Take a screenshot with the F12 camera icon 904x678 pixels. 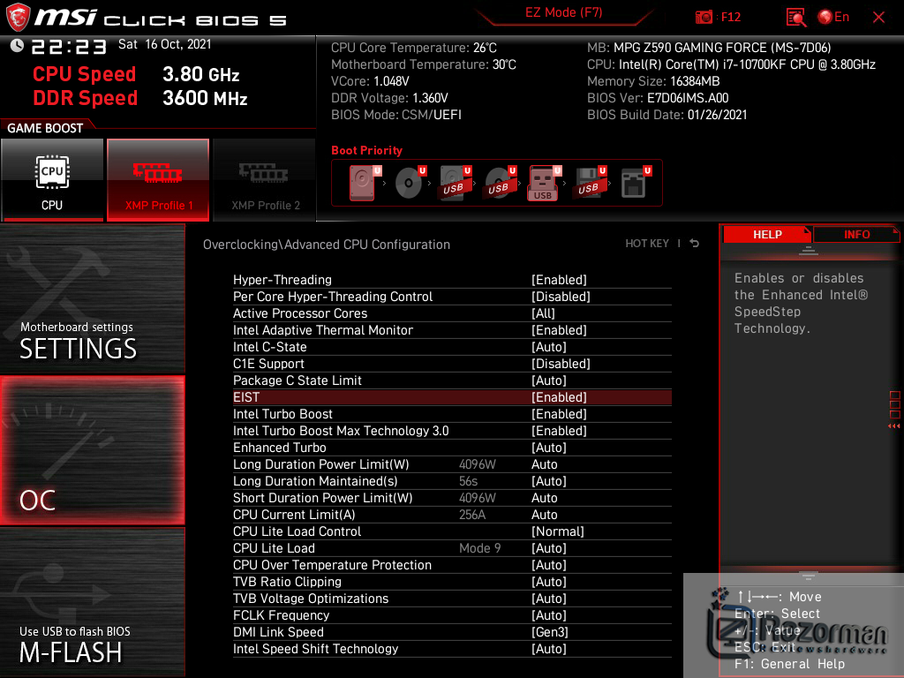[x=704, y=18]
